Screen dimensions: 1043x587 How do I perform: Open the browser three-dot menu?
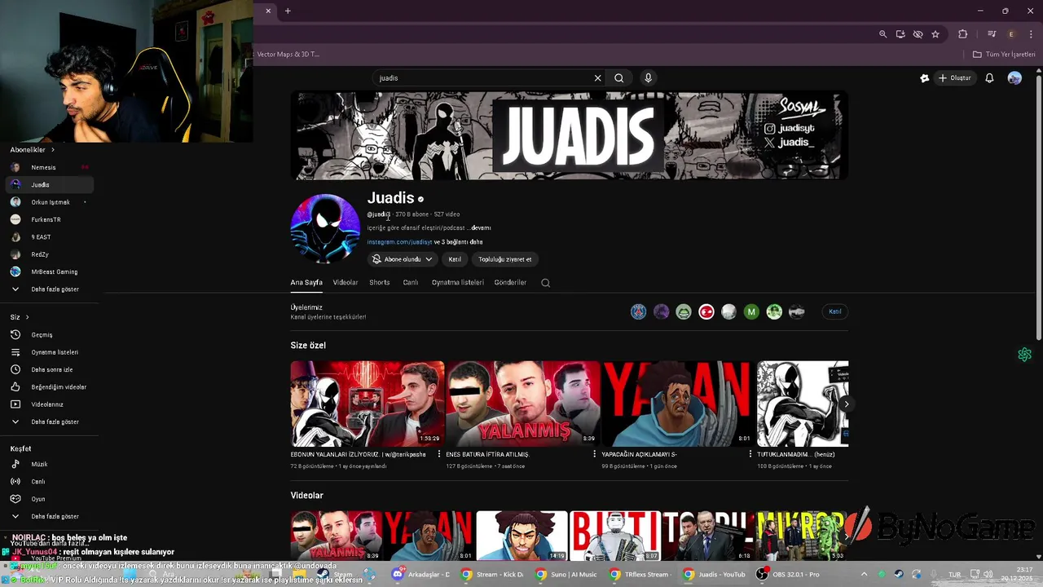[x=1031, y=34]
